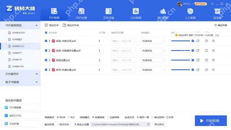Delete 标签-内容分页.pdf with trash icon
Viewport: 231px width, 130px height.
(213, 41)
